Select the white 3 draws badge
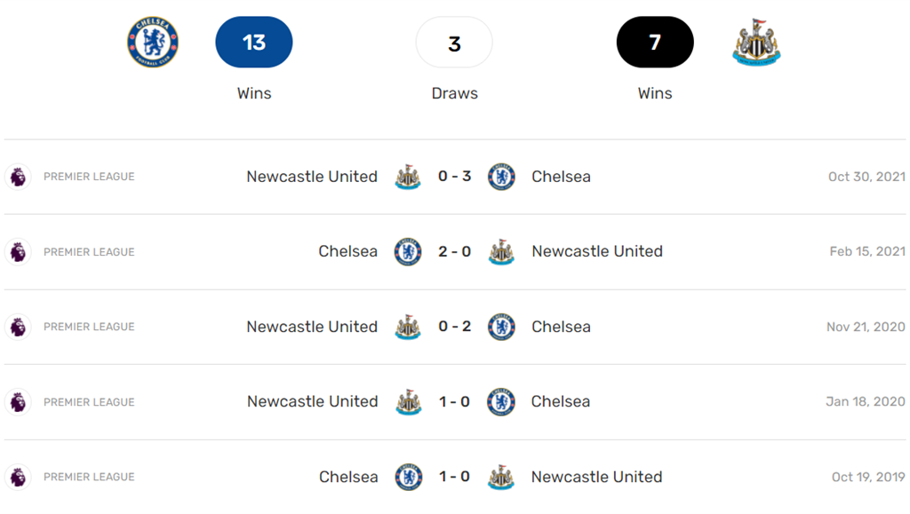Viewport: 910px width, 514px height. point(454,43)
